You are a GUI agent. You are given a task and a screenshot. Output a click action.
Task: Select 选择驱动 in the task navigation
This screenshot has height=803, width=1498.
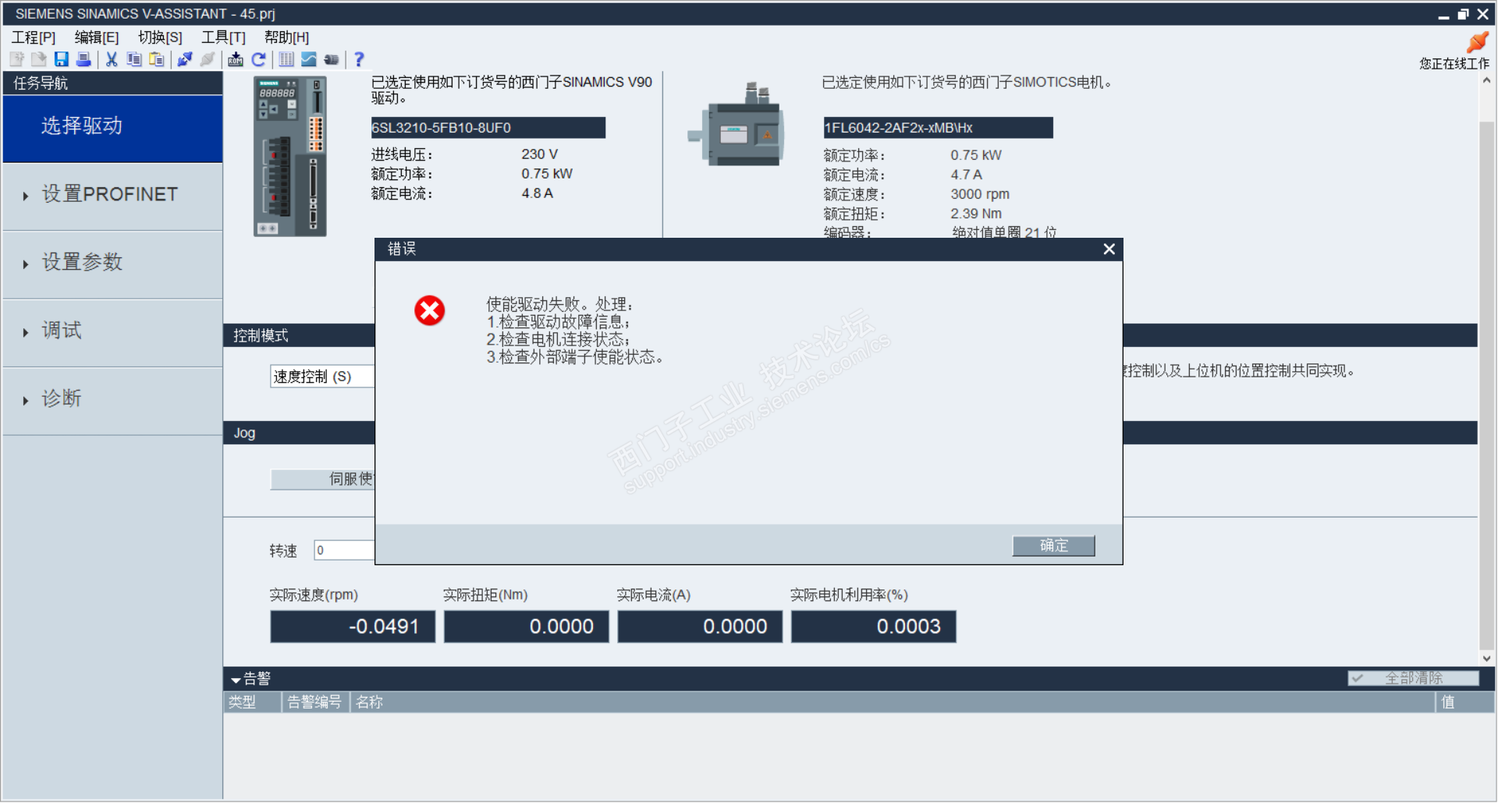[x=113, y=129]
